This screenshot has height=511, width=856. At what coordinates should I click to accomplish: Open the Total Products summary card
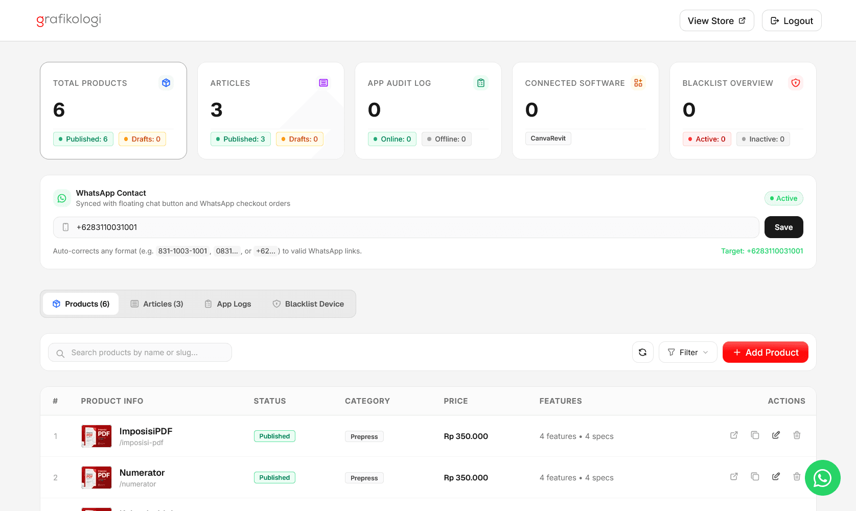click(x=113, y=110)
